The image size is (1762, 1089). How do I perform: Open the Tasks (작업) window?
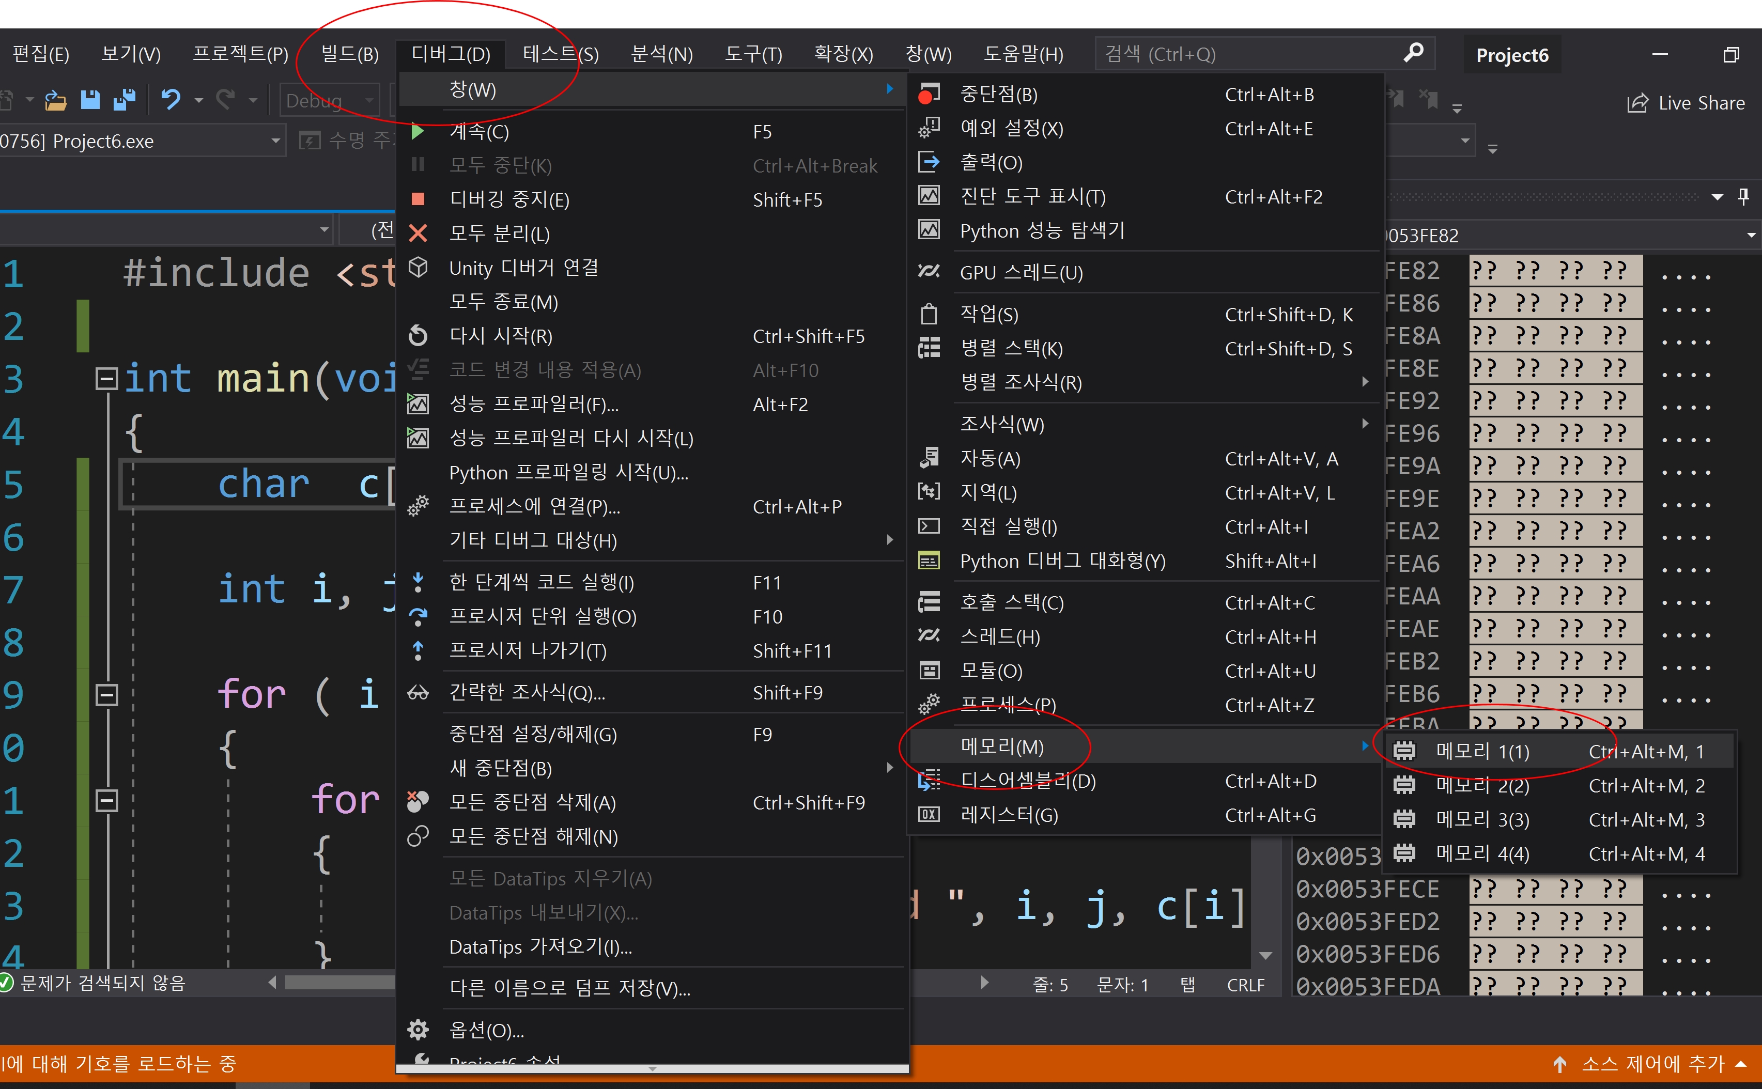1146,314
